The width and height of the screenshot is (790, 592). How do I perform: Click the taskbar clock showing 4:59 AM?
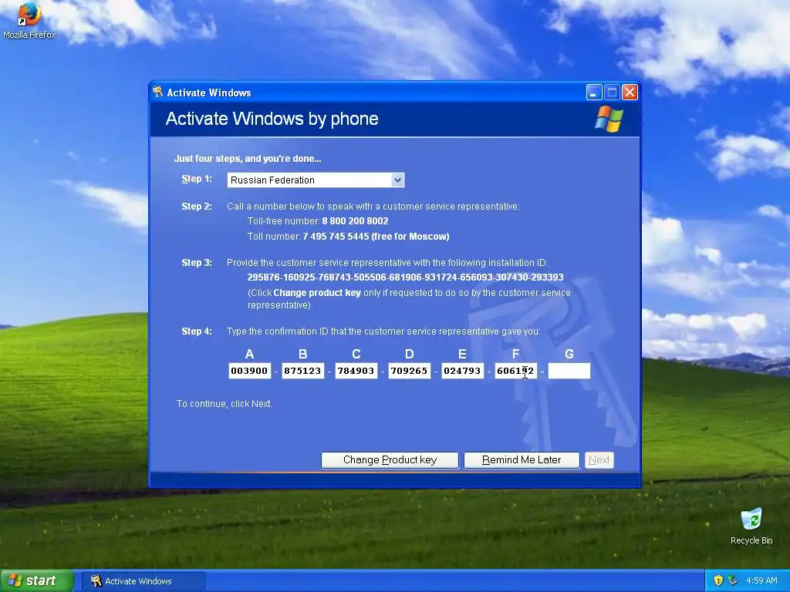click(x=761, y=581)
